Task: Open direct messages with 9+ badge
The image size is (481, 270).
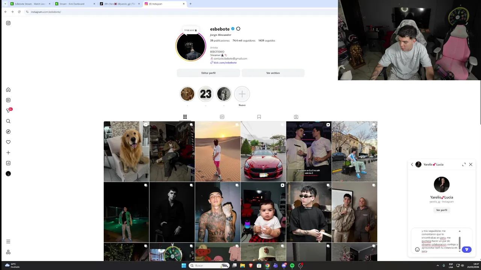Action: click(8, 110)
